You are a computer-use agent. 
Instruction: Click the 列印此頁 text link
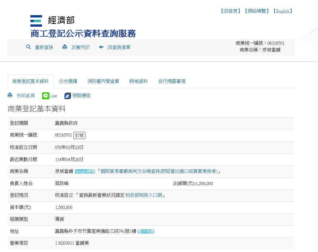click(x=25, y=96)
